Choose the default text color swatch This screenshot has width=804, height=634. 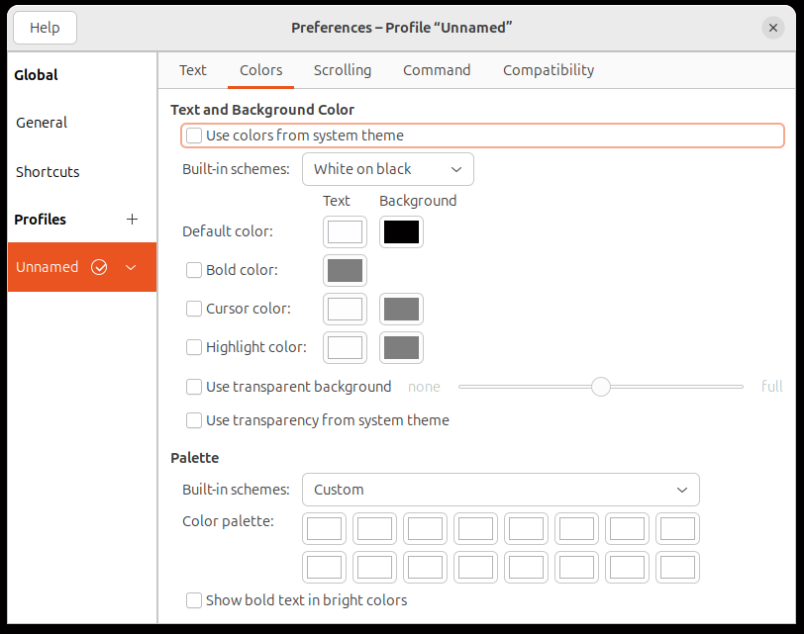tap(346, 232)
